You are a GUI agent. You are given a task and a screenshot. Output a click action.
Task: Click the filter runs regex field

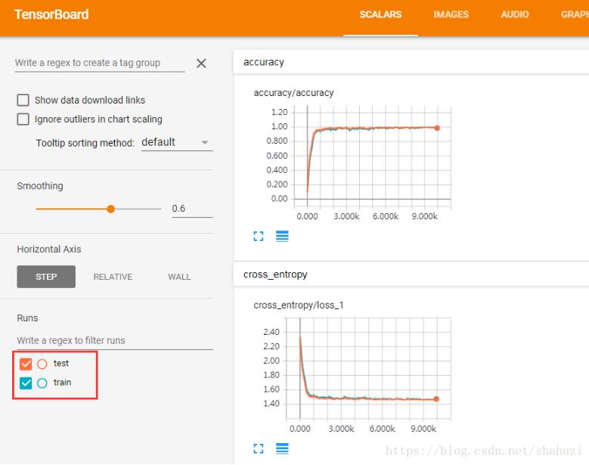(x=113, y=340)
